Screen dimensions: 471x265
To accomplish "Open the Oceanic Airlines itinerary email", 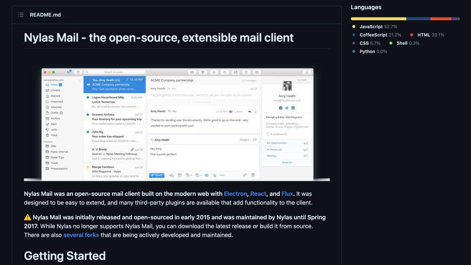I will click(x=115, y=119).
